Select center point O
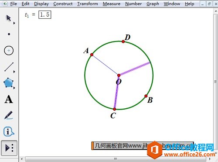 pos(119,75)
